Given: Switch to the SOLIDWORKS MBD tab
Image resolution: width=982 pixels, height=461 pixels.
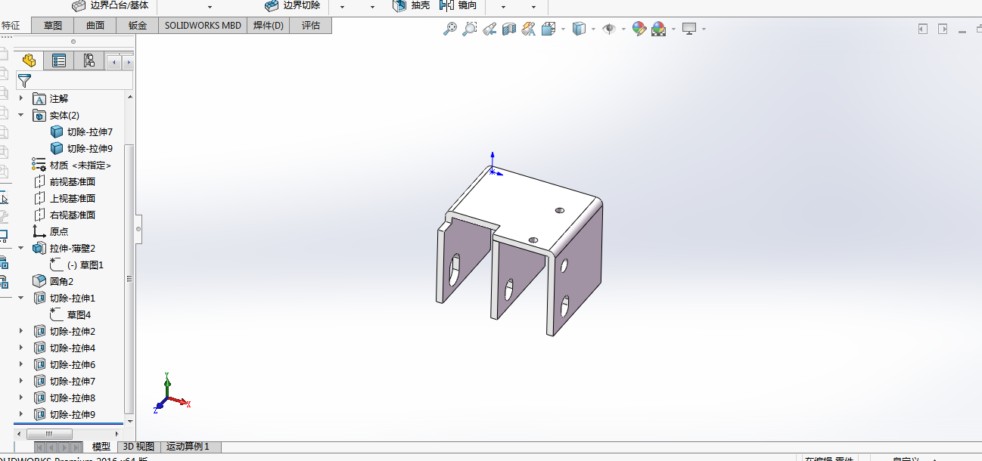Looking at the screenshot, I should [203, 25].
